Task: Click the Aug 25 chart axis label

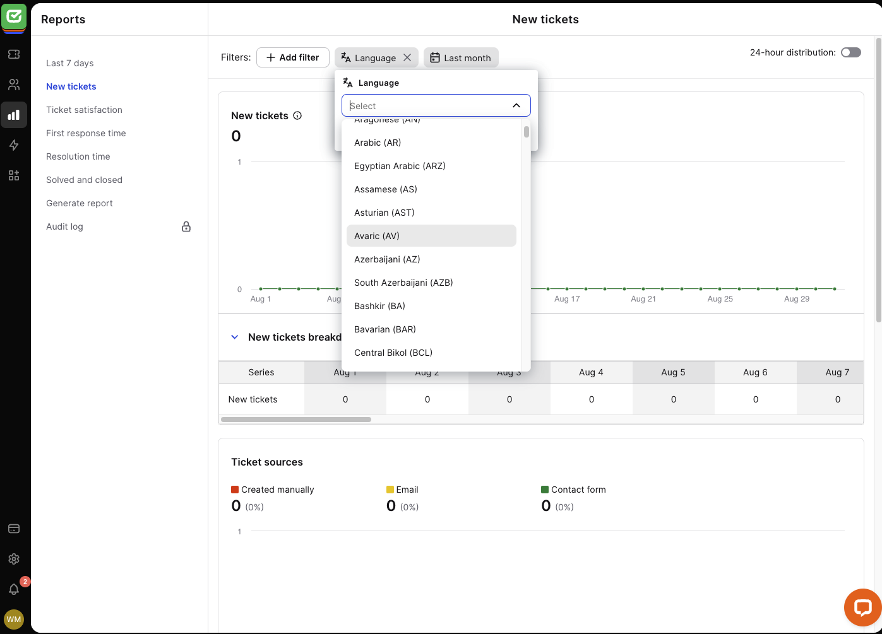Action: [x=720, y=299]
